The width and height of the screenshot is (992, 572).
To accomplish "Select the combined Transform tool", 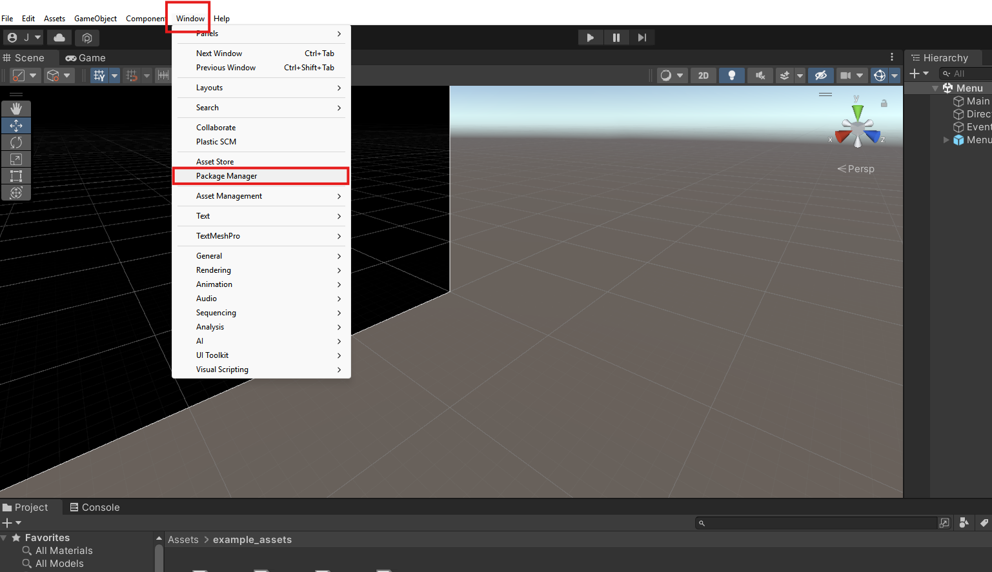I will pyautogui.click(x=16, y=192).
